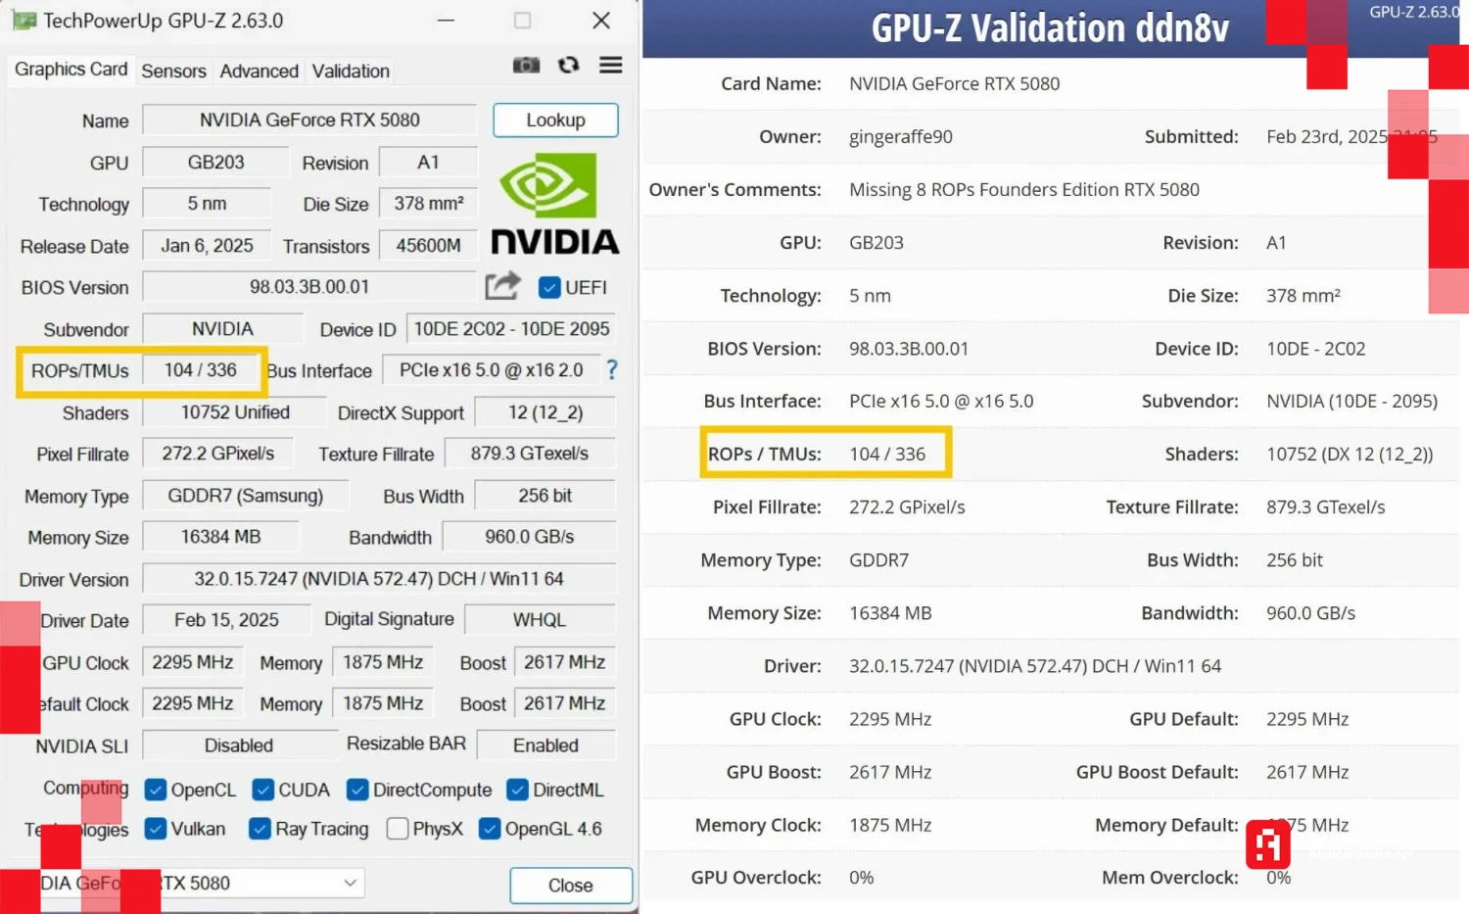The width and height of the screenshot is (1469, 914).
Task: Click Subvendor value NVIDIA (10DE - 2095)
Action: coord(1351,401)
